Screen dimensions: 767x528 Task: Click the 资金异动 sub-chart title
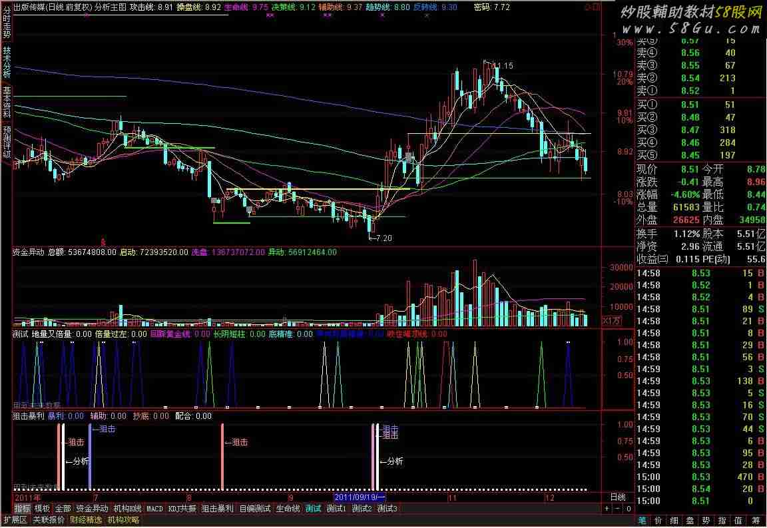[28, 252]
